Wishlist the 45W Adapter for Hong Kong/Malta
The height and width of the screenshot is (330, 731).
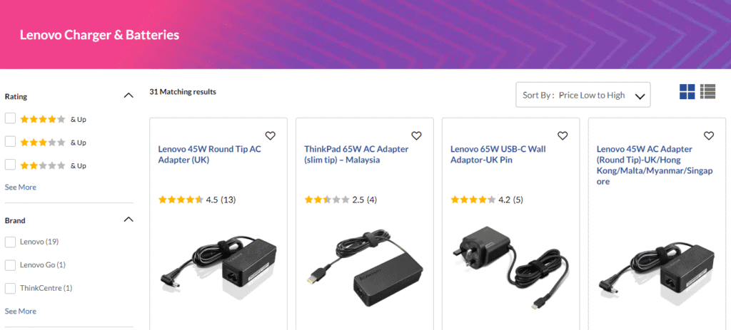(x=709, y=135)
